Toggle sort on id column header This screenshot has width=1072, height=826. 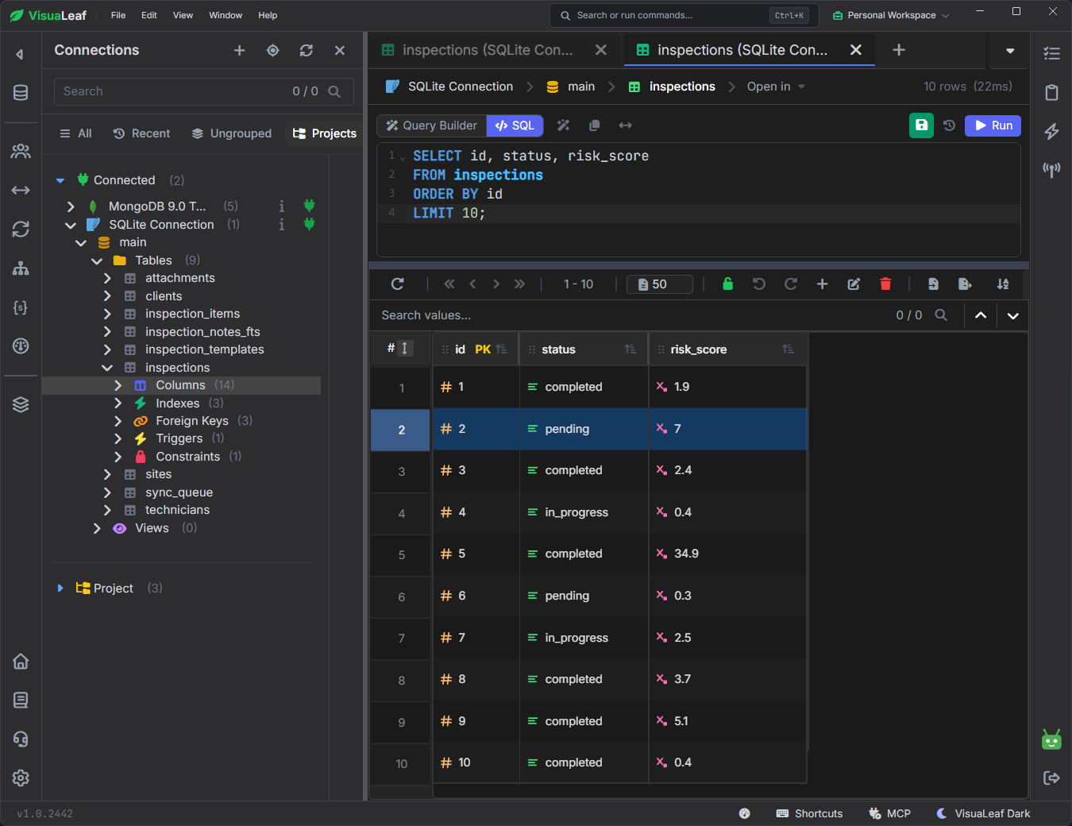(501, 349)
